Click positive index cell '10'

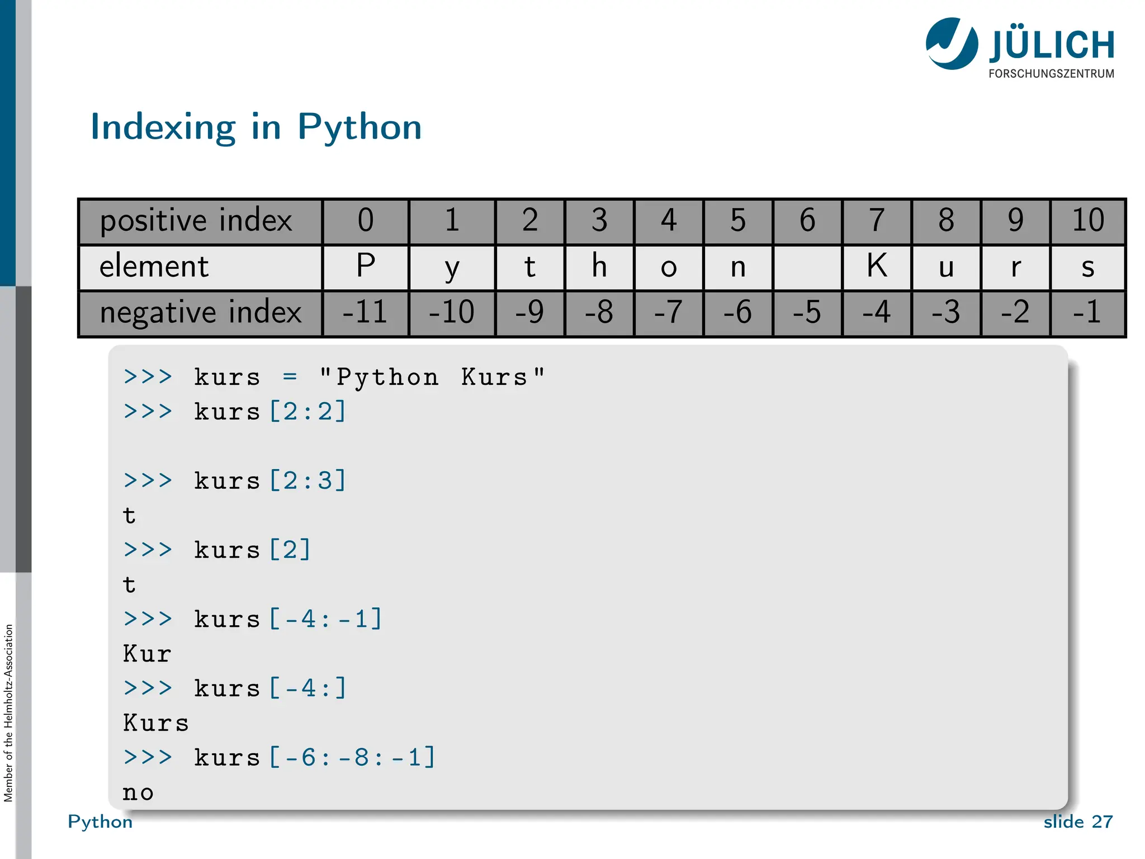(x=1087, y=221)
